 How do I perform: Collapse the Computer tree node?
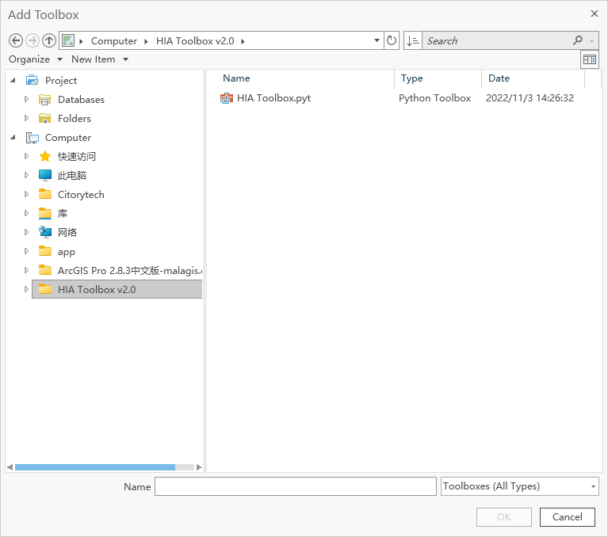(x=13, y=138)
